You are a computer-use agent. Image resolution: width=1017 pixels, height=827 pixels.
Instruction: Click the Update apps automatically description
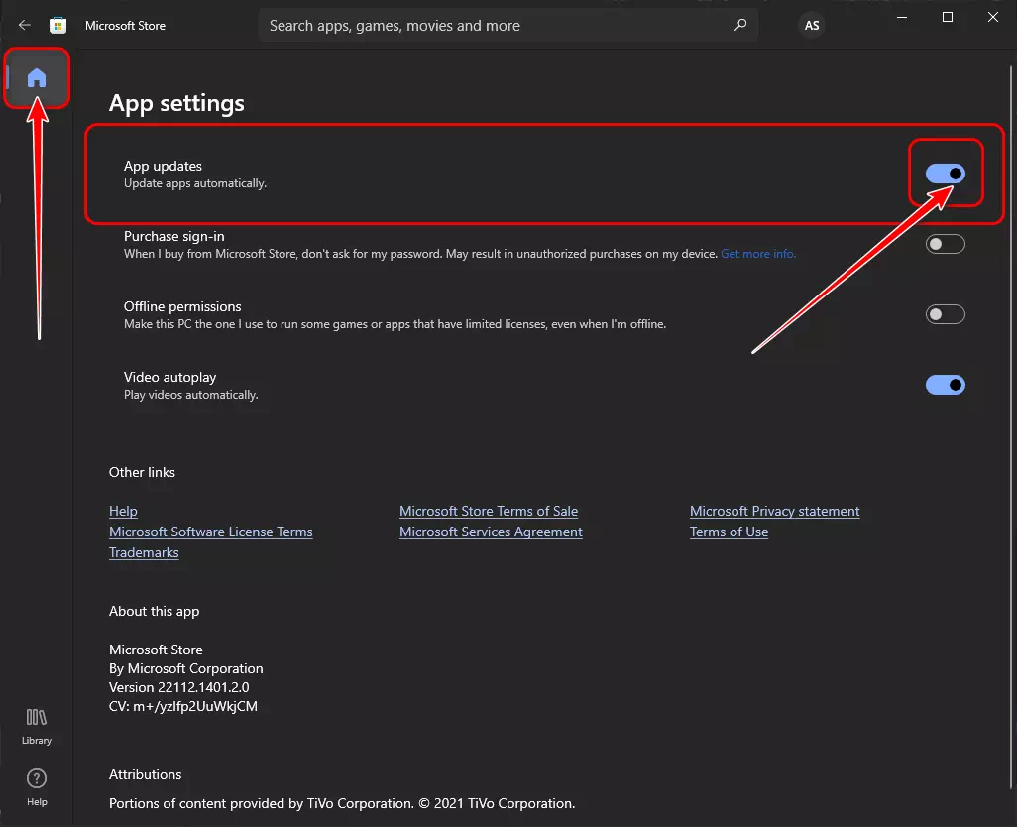click(x=195, y=183)
